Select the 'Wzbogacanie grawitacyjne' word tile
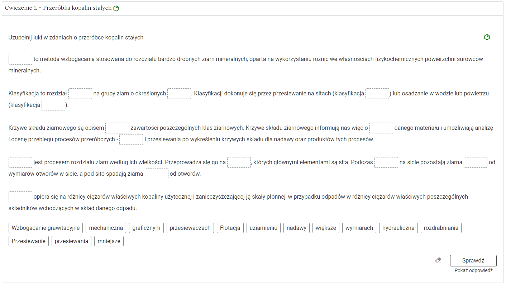The width and height of the screenshot is (506, 284). 46,228
